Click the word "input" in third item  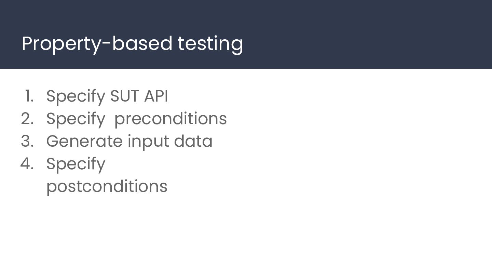coord(148,142)
